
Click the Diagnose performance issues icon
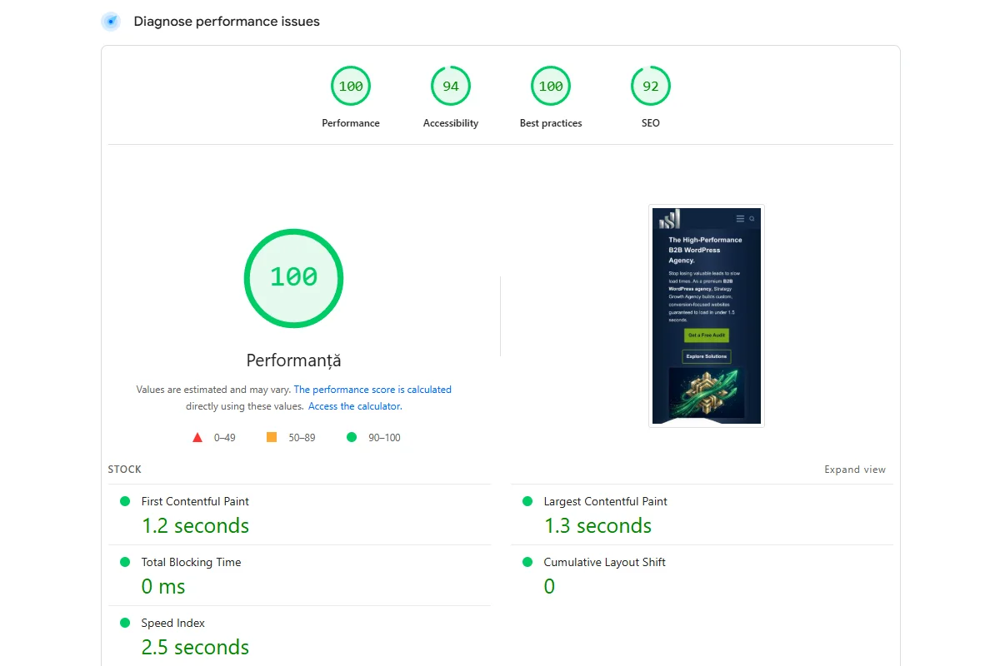click(x=111, y=22)
